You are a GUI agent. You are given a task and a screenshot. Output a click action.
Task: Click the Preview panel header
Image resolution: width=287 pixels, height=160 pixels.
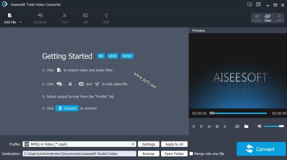pos(198,31)
